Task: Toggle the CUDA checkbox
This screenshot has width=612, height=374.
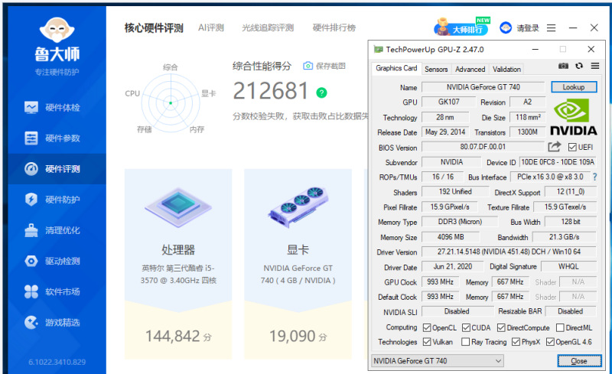Action: pos(466,327)
